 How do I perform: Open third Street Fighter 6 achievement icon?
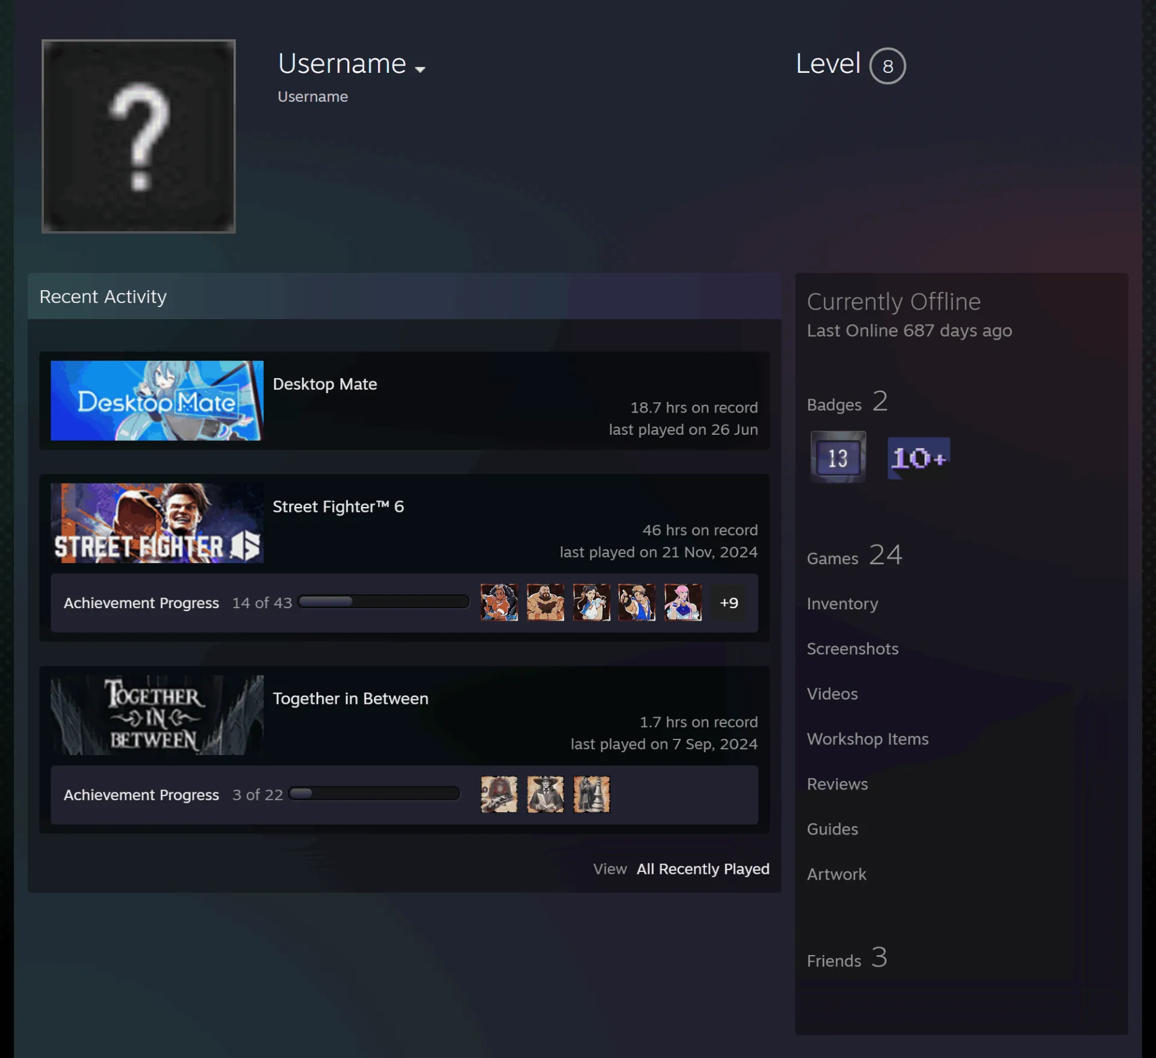591,602
